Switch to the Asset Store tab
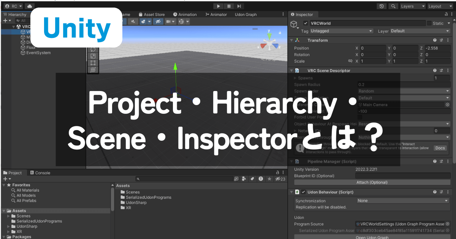 pyautogui.click(x=152, y=14)
